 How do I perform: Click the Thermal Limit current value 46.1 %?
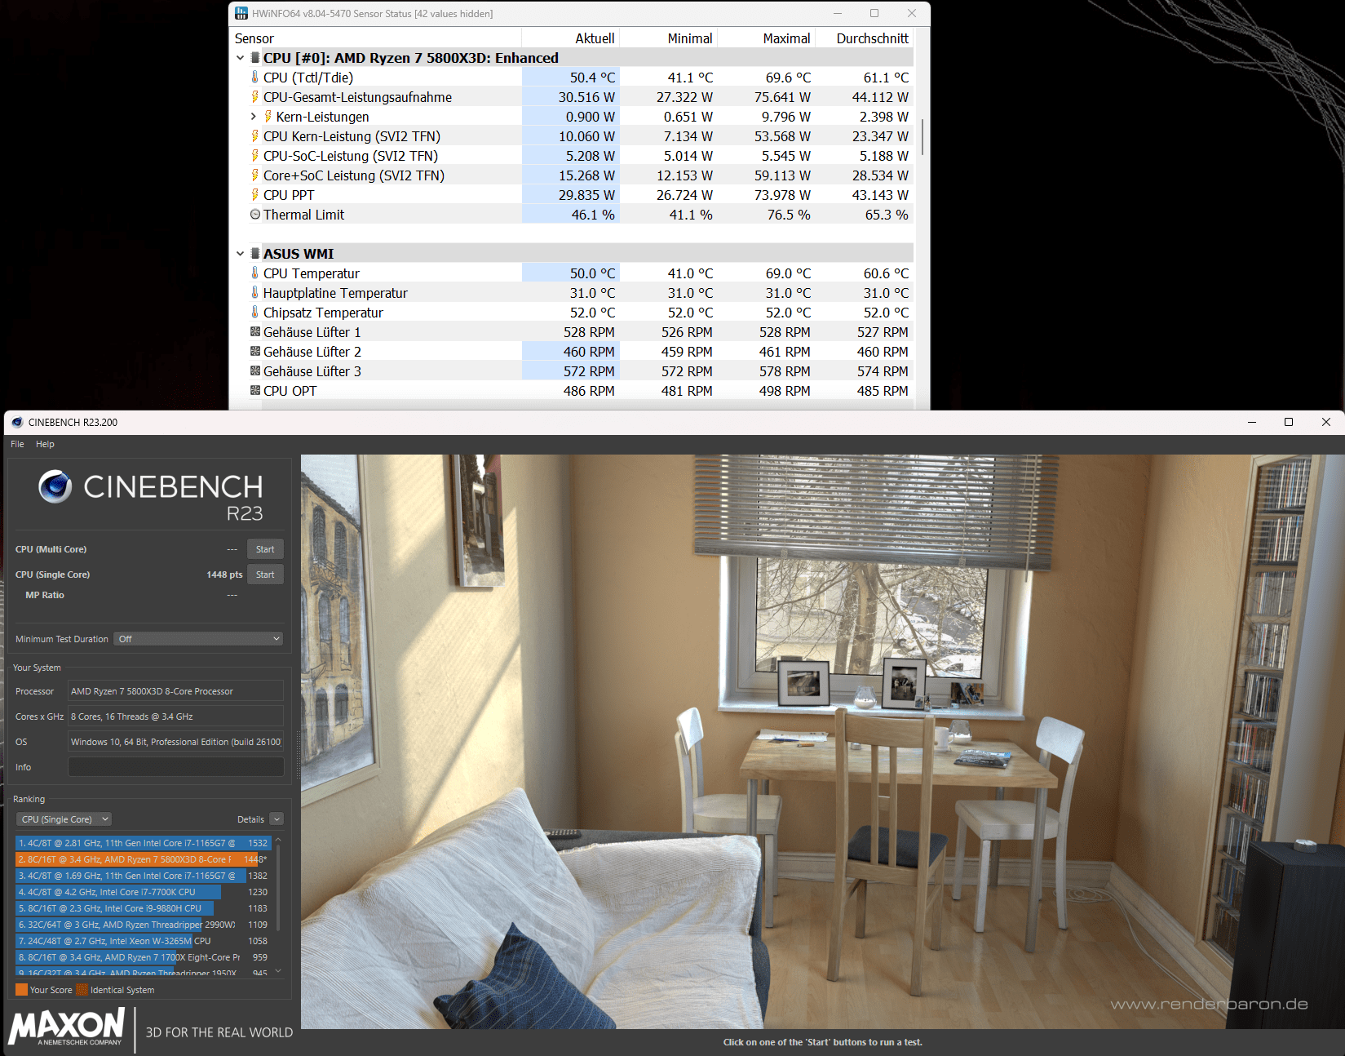593,215
